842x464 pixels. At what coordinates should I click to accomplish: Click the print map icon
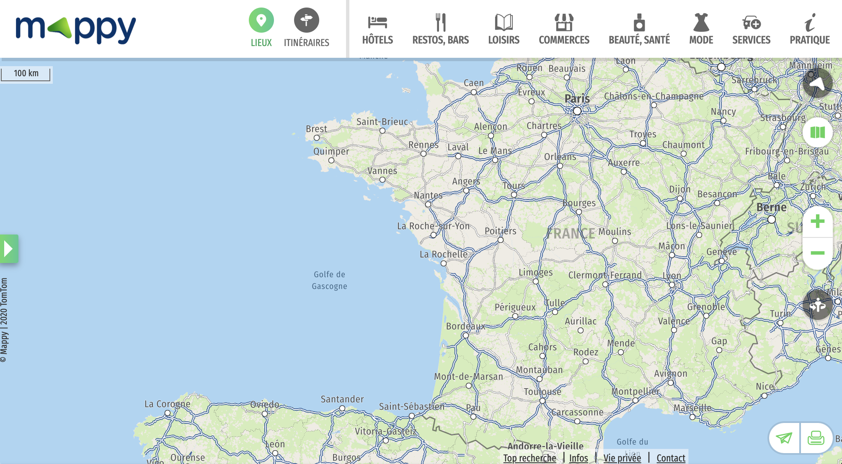(x=816, y=438)
